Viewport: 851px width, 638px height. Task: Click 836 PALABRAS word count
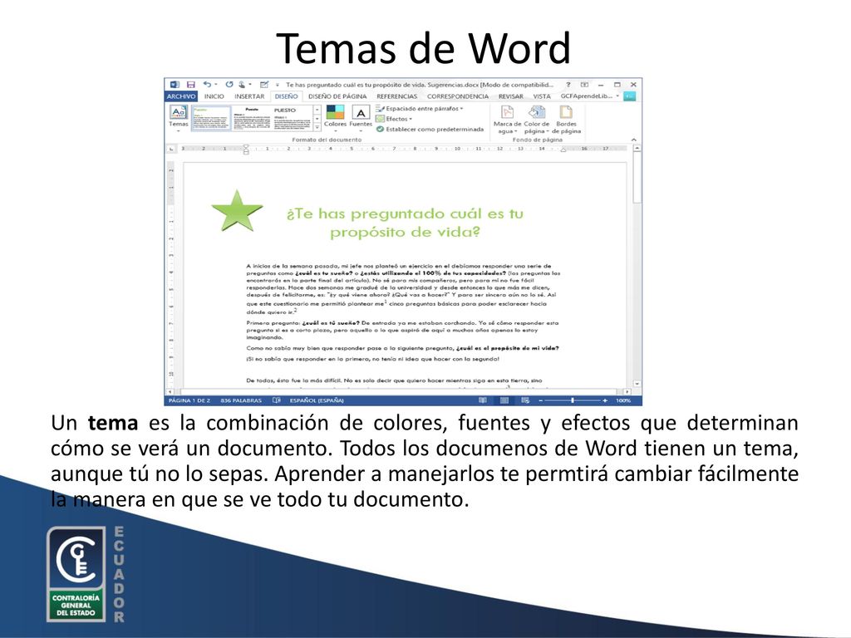(241, 400)
